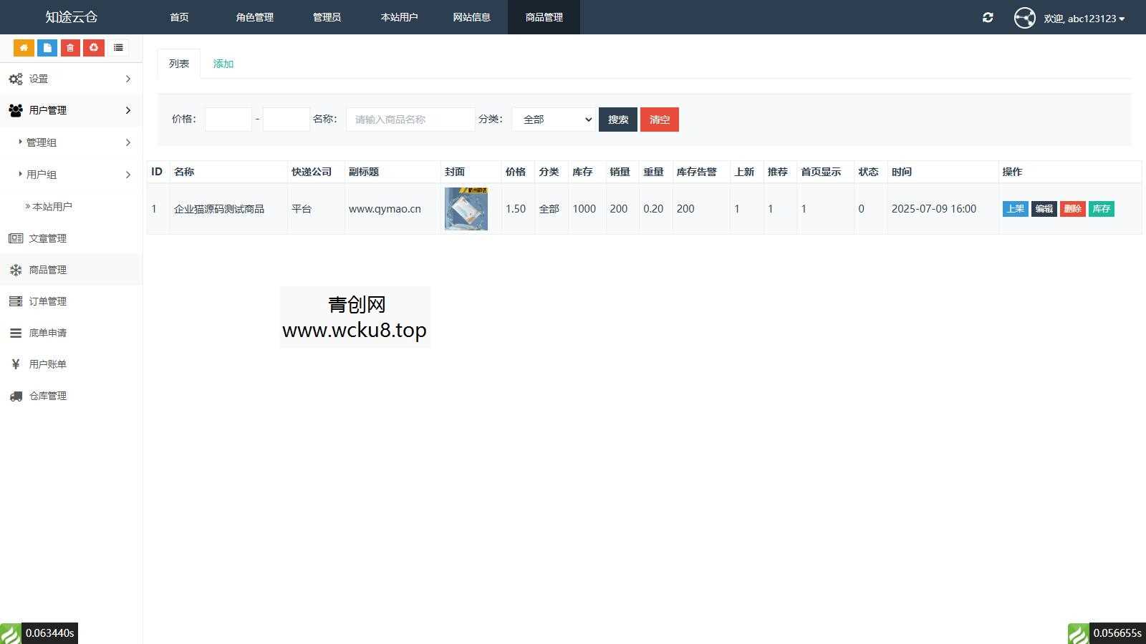The height and width of the screenshot is (644, 1146).
Task: Open 订单管理 in the sidebar
Action: 47,301
